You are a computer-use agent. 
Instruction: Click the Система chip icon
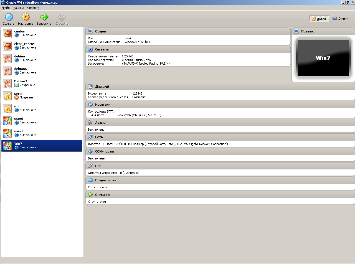[x=90, y=49]
